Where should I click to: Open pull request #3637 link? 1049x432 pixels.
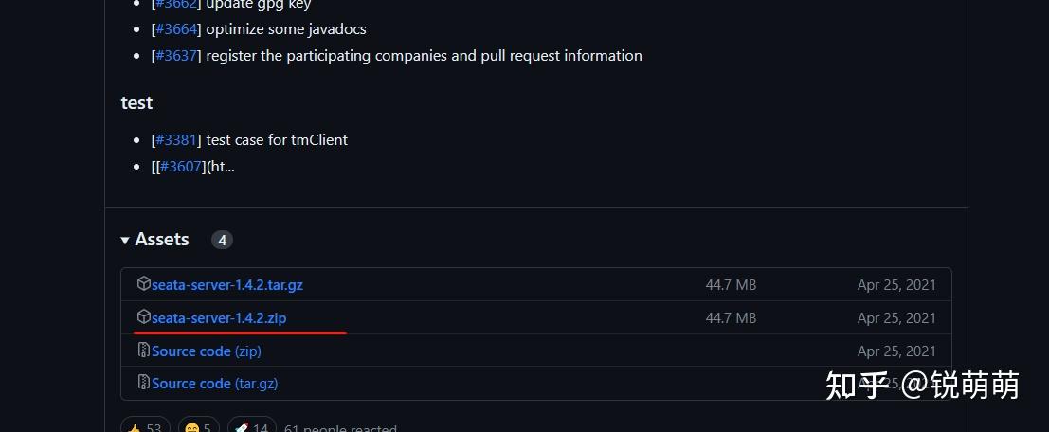[176, 56]
